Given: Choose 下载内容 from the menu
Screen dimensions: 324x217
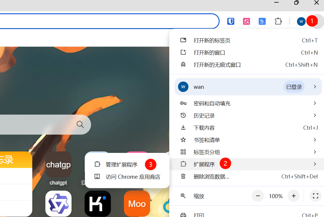Looking at the screenshot, I should pos(204,128).
